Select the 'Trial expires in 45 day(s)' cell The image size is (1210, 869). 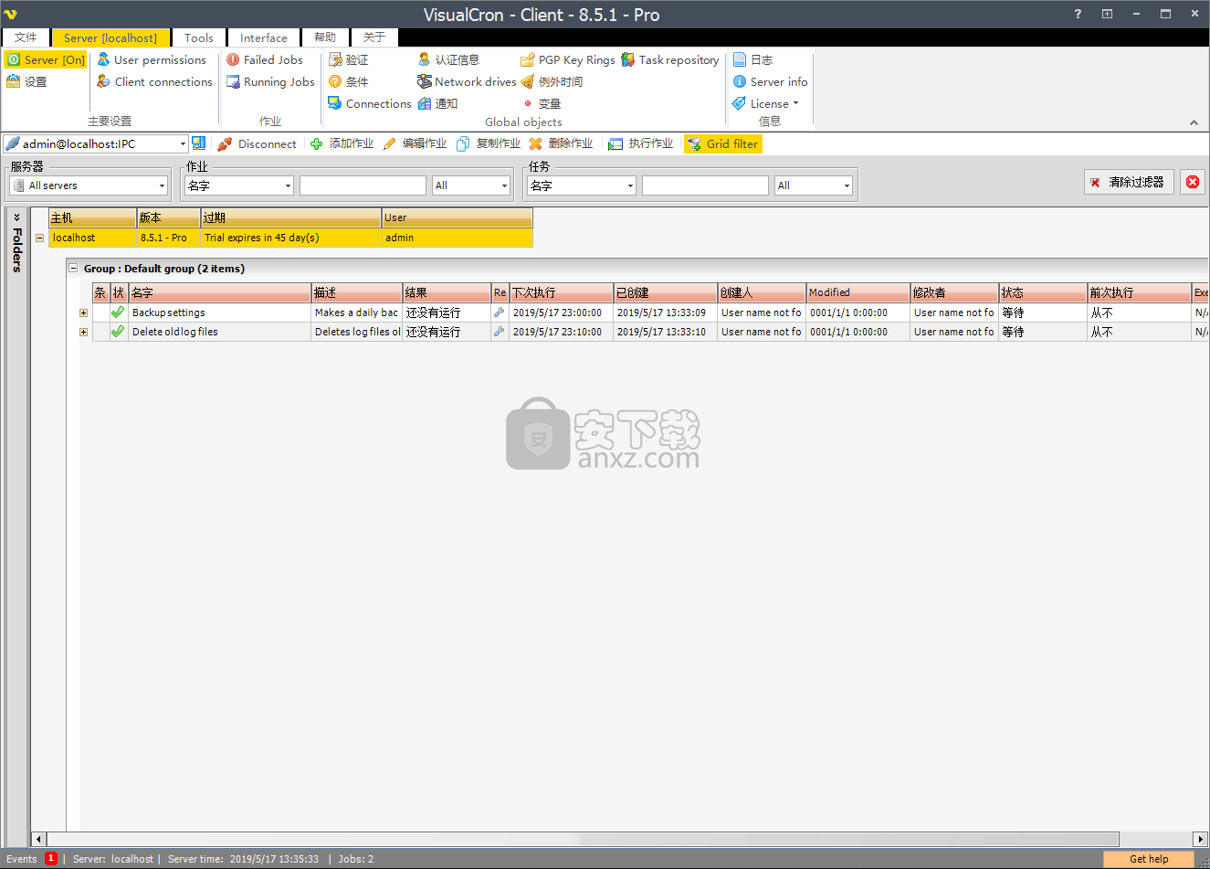coord(290,238)
